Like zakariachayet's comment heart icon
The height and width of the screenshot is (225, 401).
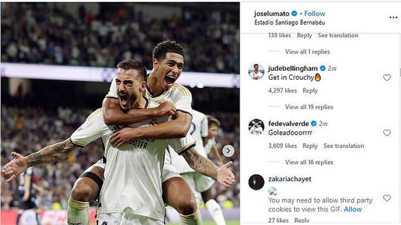[x=387, y=198]
